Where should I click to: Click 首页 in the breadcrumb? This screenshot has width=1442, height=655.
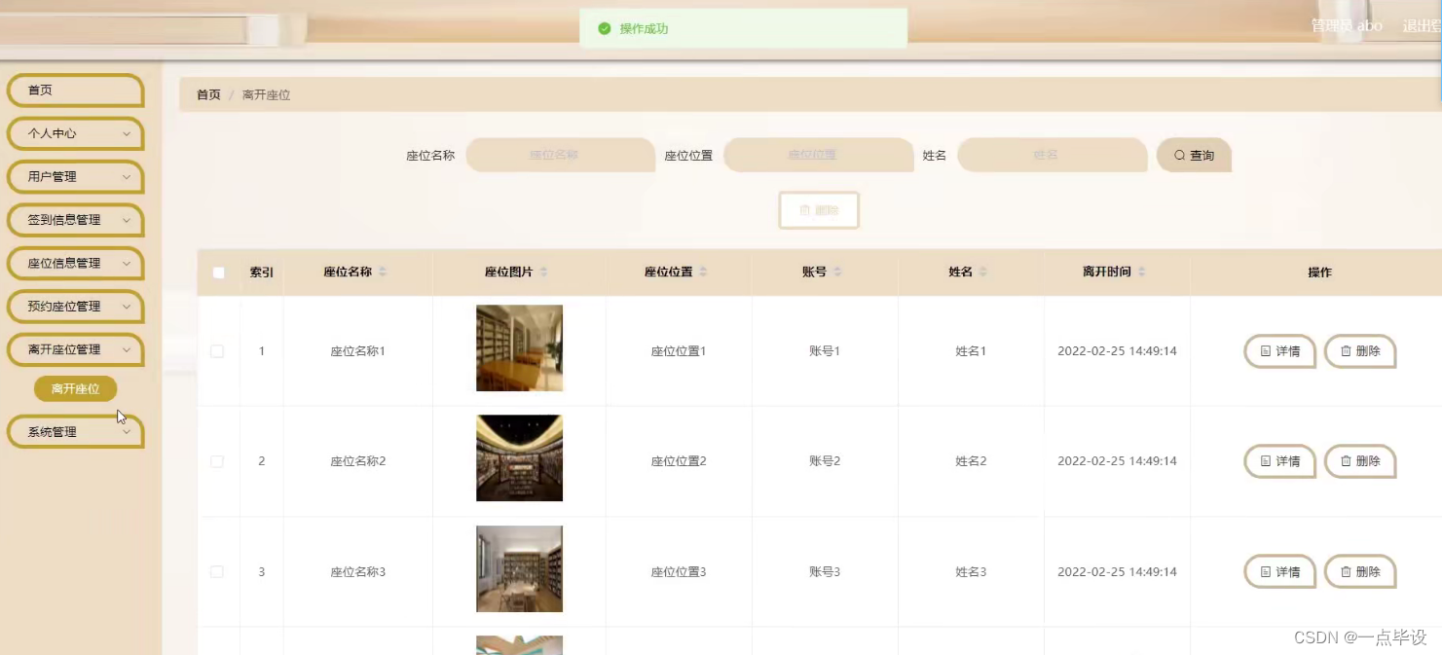point(207,94)
